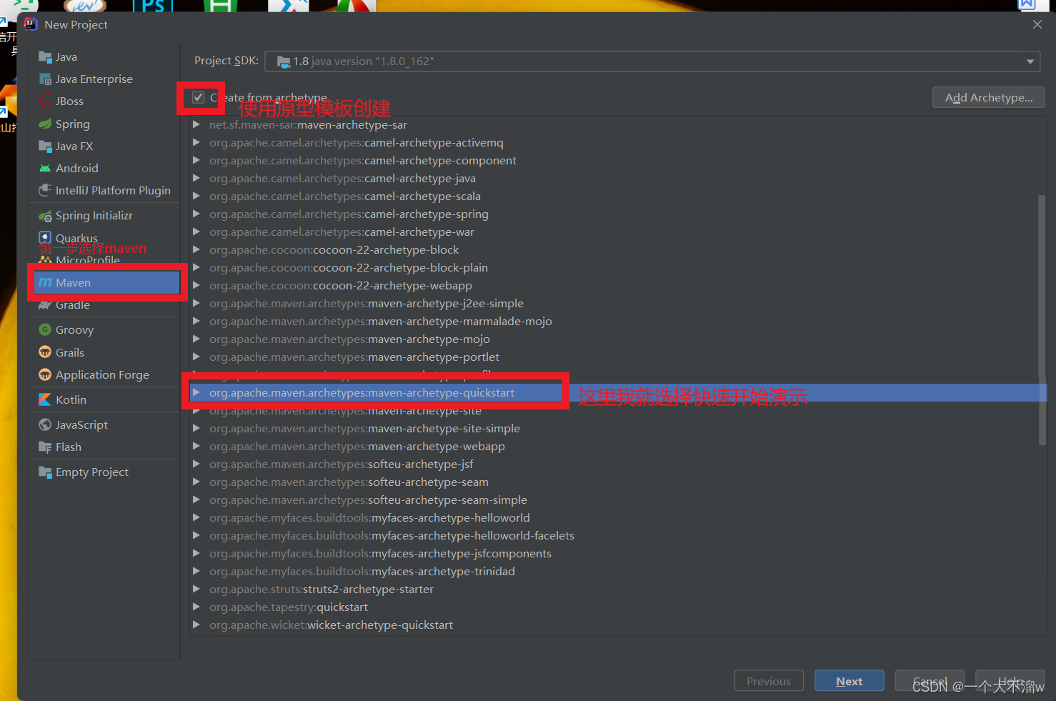The width and height of the screenshot is (1056, 701).
Task: Click the Java FX folder icon
Action: coord(45,146)
